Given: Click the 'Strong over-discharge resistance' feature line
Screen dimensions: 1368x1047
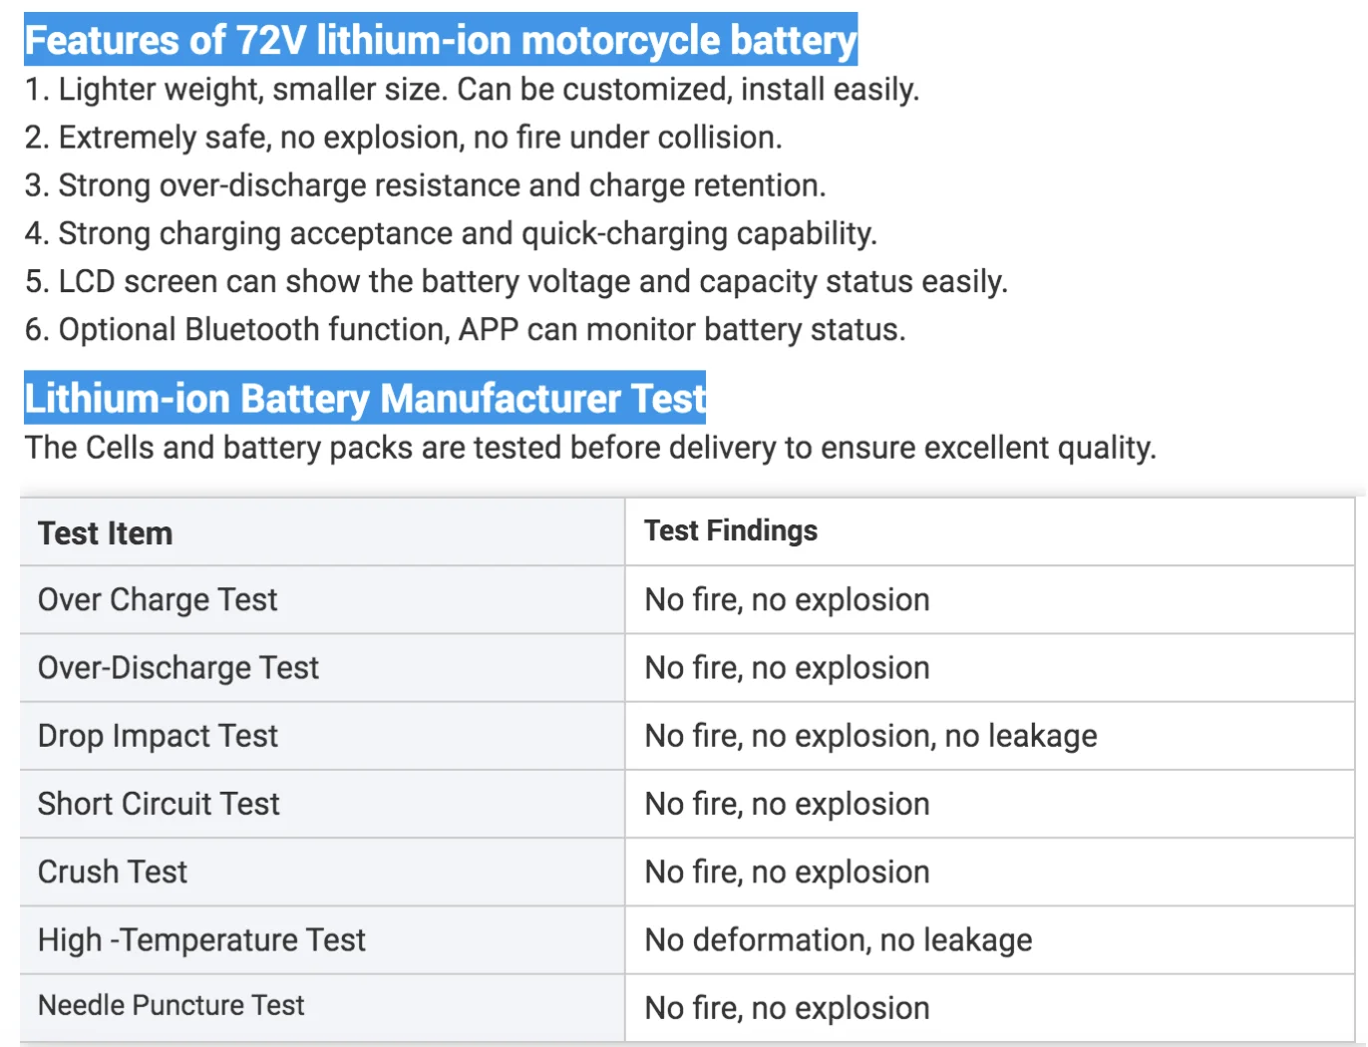Looking at the screenshot, I should tap(425, 185).
